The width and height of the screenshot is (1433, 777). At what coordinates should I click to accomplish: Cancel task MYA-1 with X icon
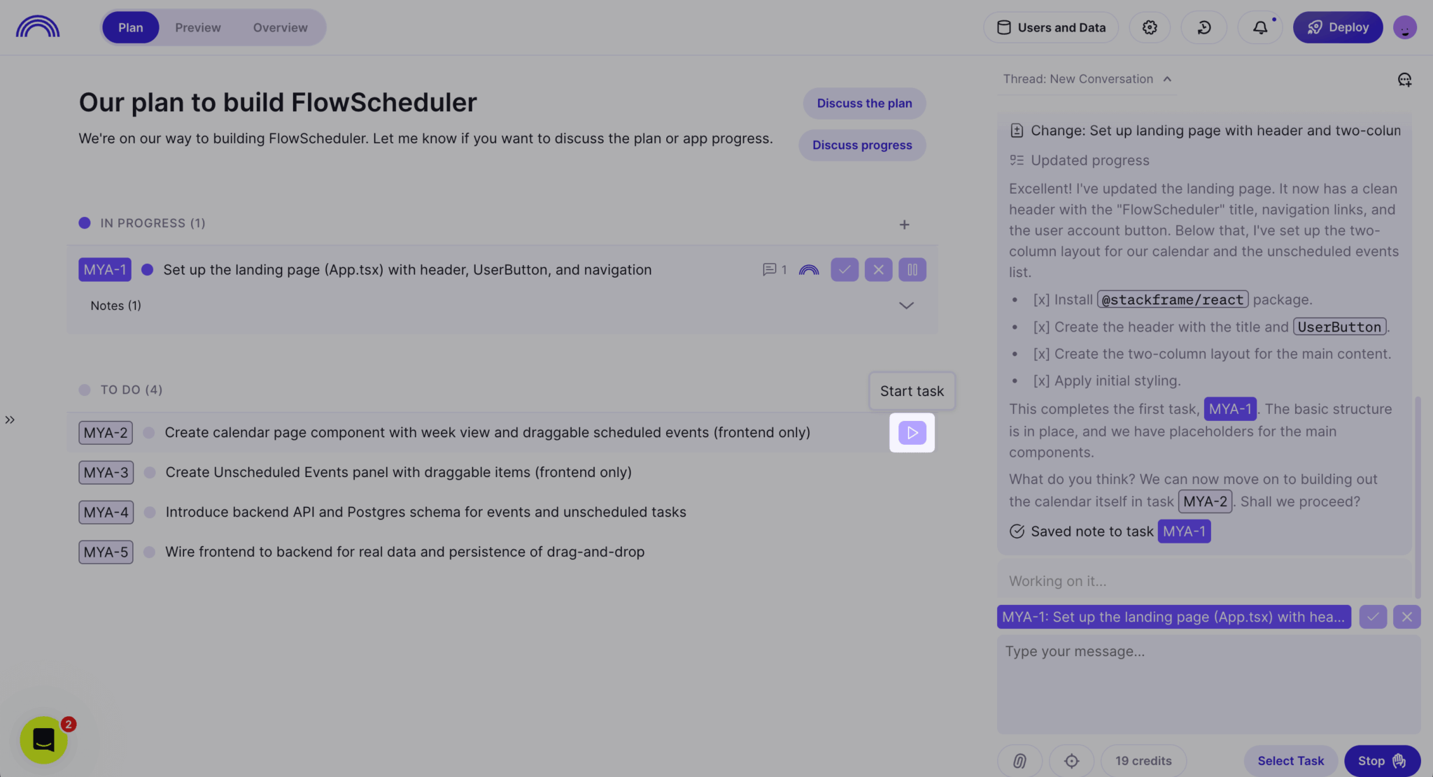pos(878,269)
